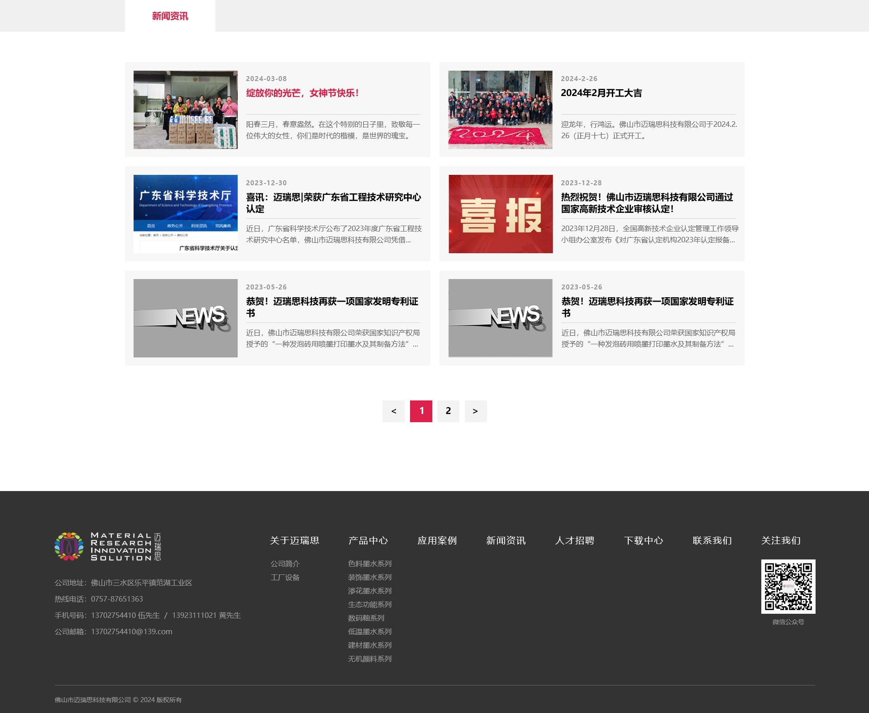Click the 新闻资讯 tab at the top
869x713 pixels.
click(170, 16)
